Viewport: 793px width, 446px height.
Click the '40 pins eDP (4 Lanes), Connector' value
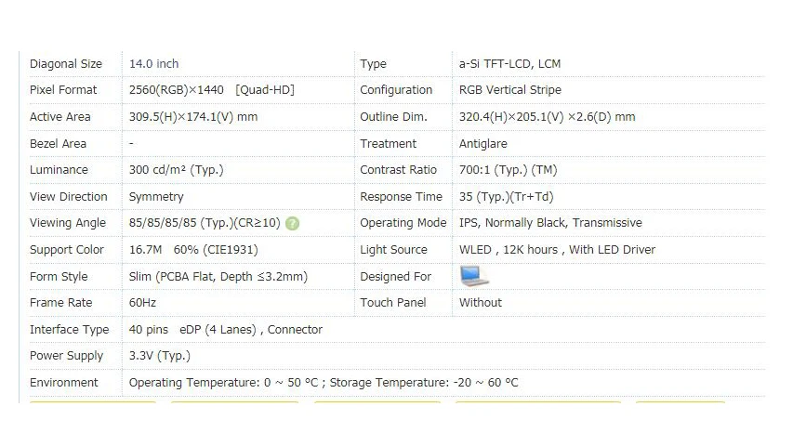(226, 330)
